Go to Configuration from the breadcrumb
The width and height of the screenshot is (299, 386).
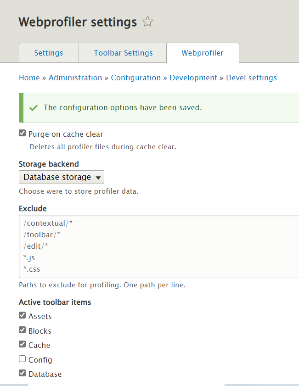coord(135,78)
